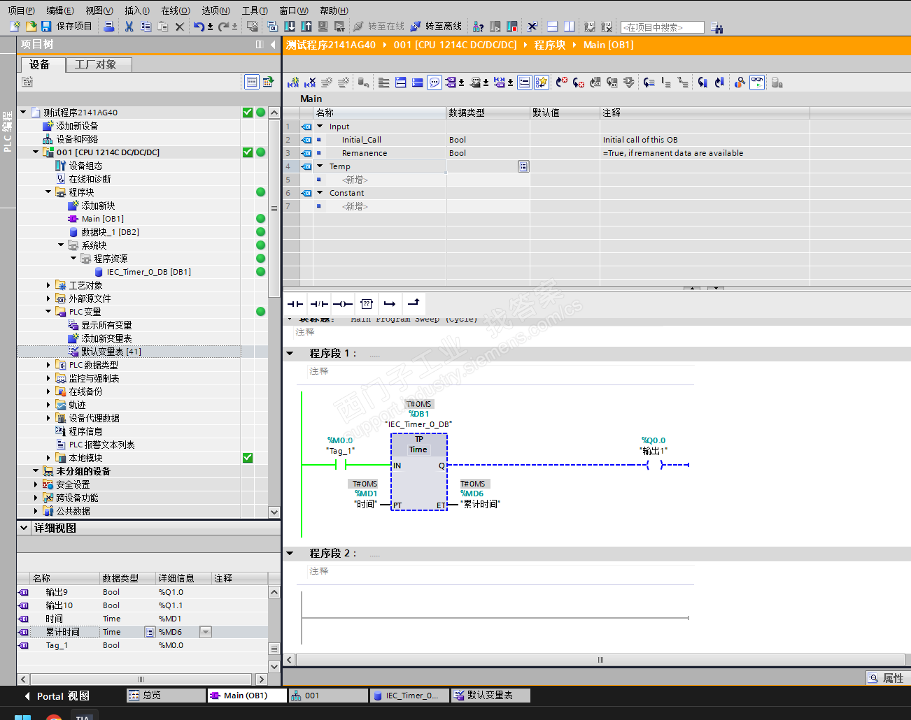Click the normally closed contact icon
The width and height of the screenshot is (911, 720).
click(x=319, y=304)
